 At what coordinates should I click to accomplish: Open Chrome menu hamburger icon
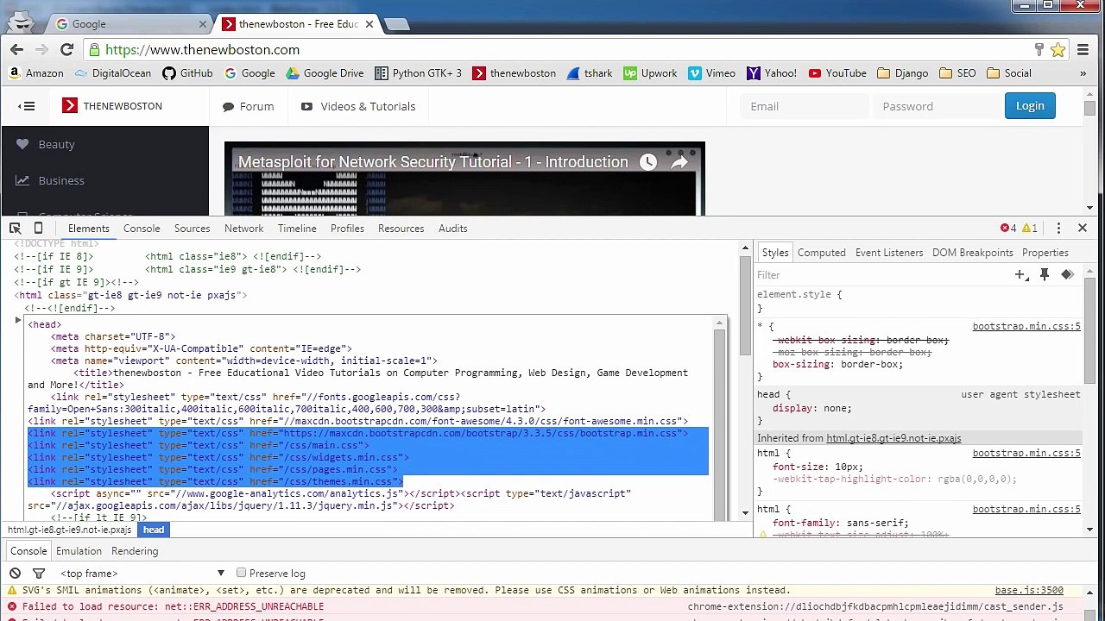point(1083,50)
